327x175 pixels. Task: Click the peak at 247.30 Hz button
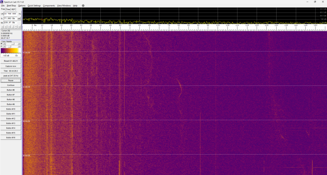click(11, 76)
